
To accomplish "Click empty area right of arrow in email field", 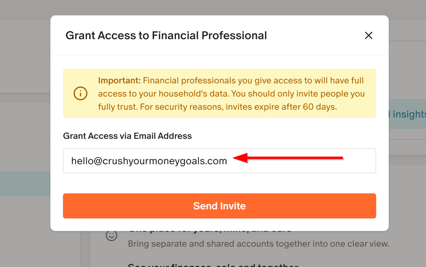I will coord(360,161).
